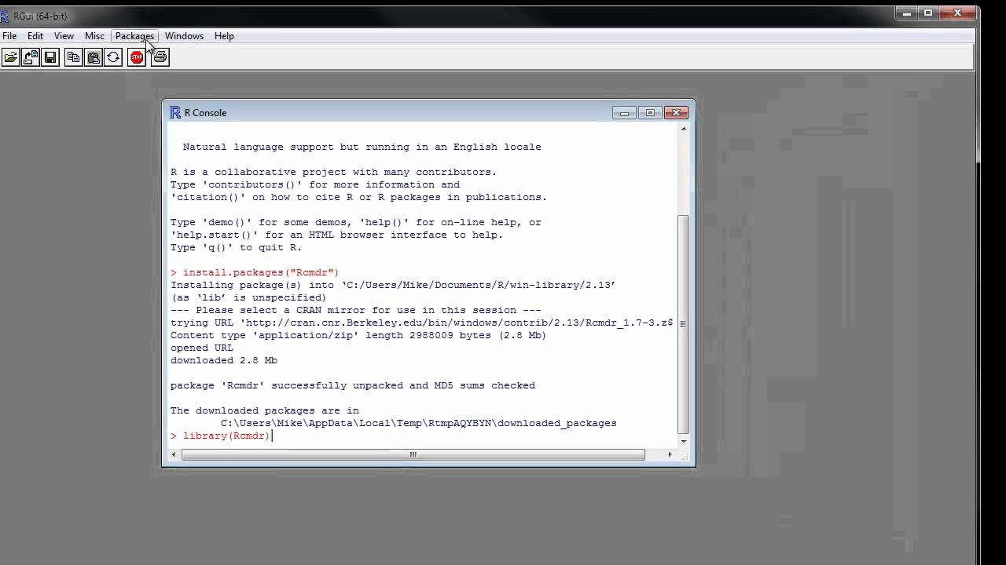Open the File menu
This screenshot has height=565, width=1006.
pos(9,36)
